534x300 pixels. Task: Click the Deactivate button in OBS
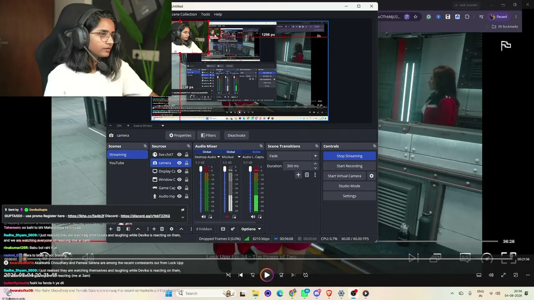(x=236, y=135)
